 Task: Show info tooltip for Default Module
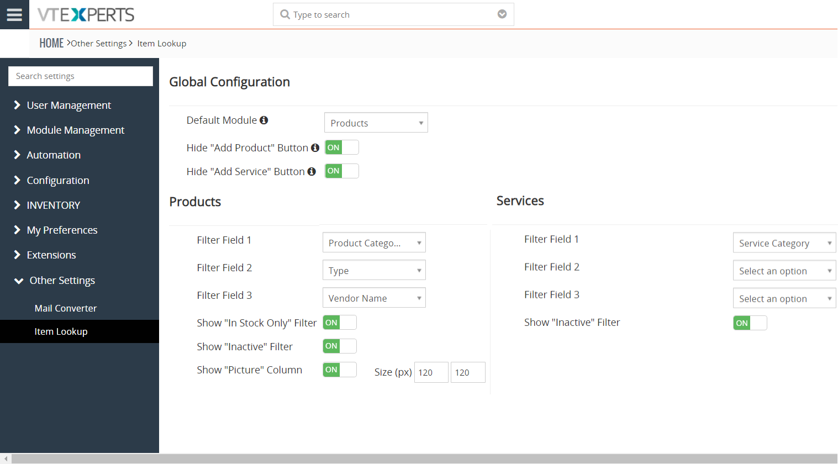coord(264,120)
